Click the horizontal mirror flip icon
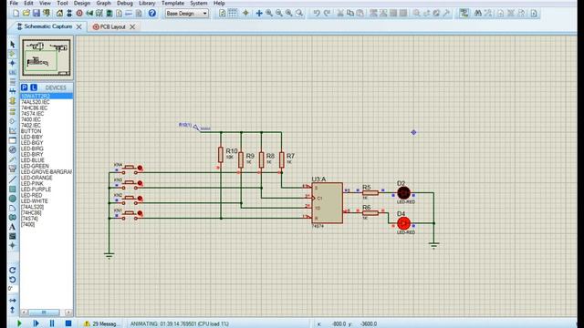 point(12,300)
